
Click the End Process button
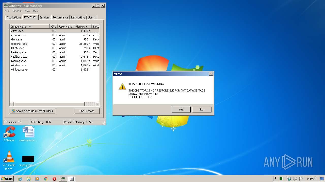87,111
